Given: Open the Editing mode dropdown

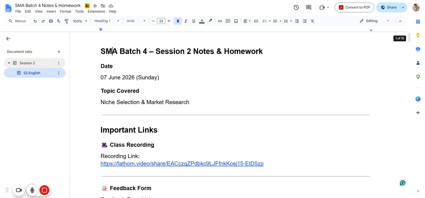Looking at the screenshot, I should (374, 21).
